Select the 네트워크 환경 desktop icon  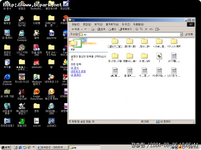tap(7, 109)
